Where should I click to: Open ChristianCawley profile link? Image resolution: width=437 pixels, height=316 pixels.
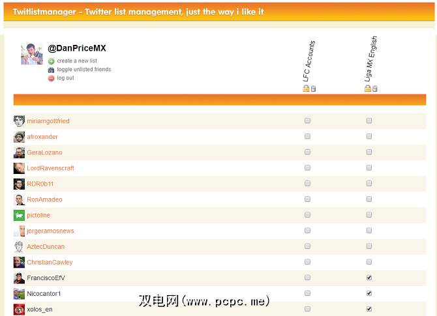point(50,263)
